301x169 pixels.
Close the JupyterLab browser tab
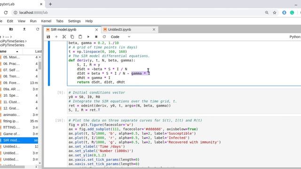41,4
